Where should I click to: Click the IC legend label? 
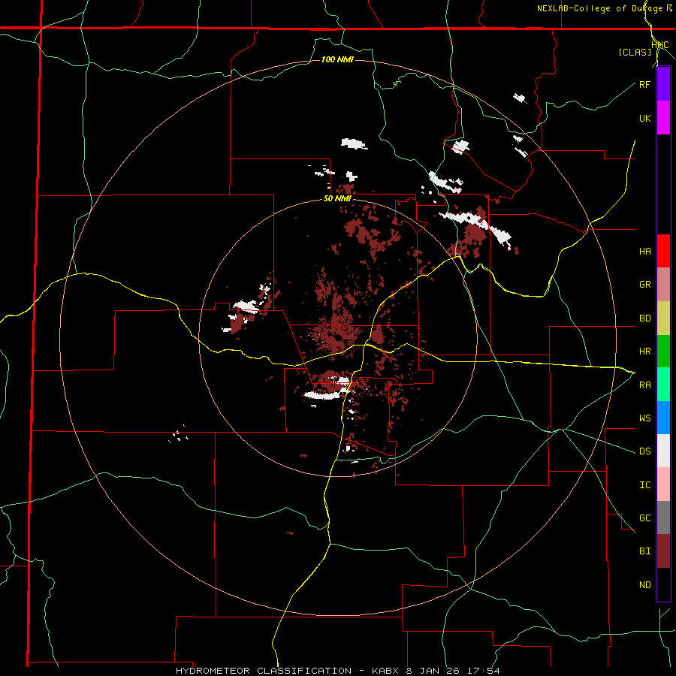point(644,485)
